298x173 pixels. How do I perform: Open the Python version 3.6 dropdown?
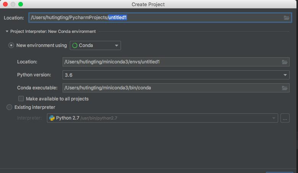[176, 75]
